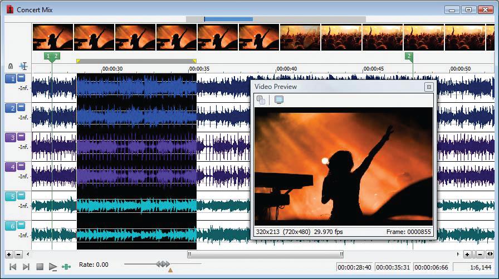Image resolution: width=499 pixels, height=279 pixels.
Task: Minimize the Concert Mix window
Action: [452, 9]
